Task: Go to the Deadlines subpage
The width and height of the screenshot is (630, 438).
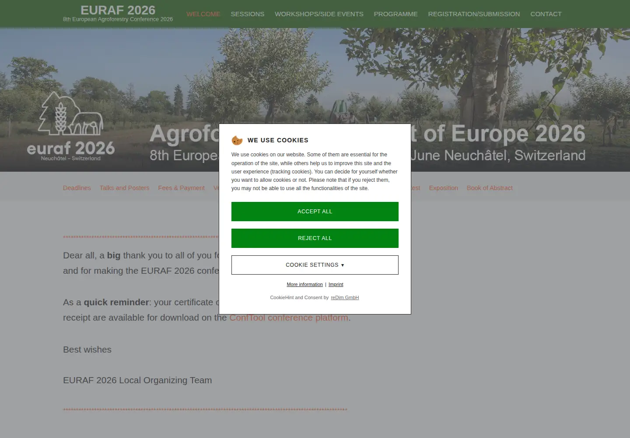Action: click(x=77, y=188)
